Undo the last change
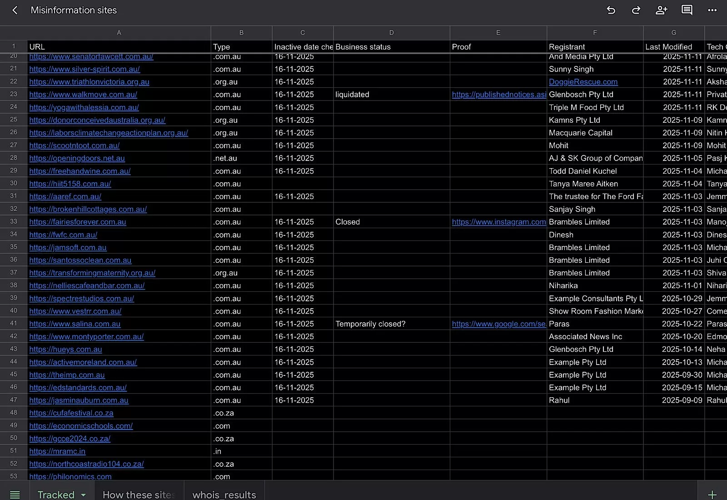 pyautogui.click(x=611, y=10)
